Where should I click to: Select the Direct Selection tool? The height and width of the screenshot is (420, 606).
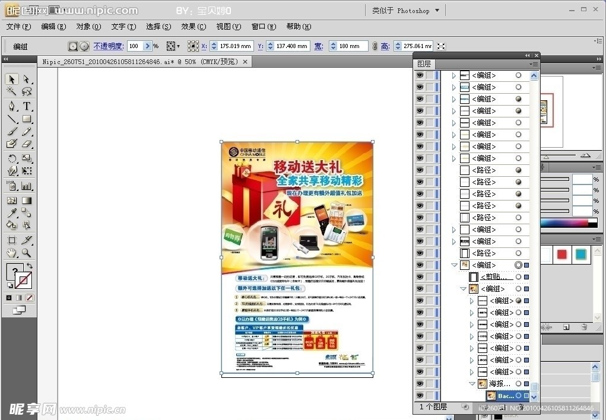27,79
